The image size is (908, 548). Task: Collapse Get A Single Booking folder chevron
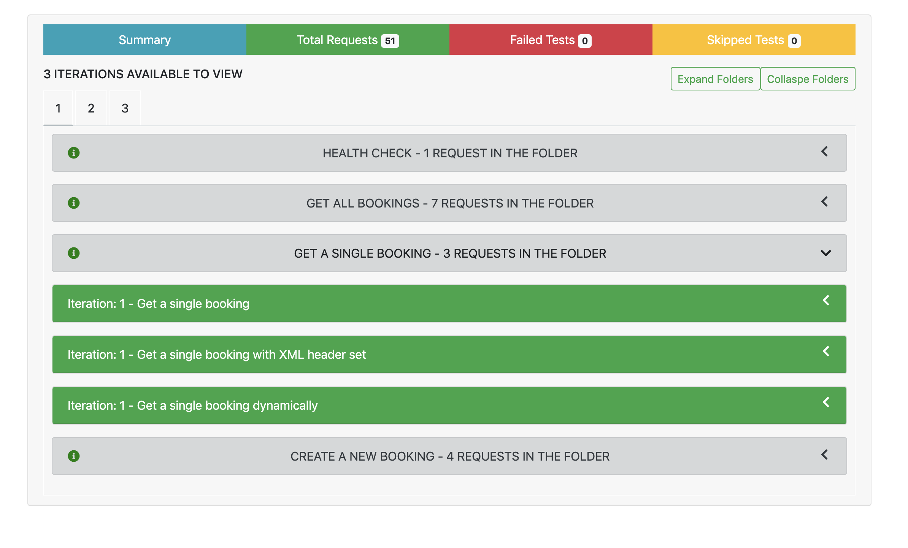tap(825, 253)
